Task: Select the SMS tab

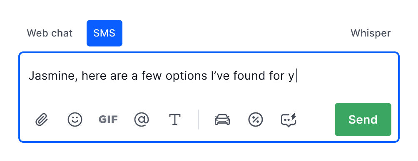Action: [104, 33]
